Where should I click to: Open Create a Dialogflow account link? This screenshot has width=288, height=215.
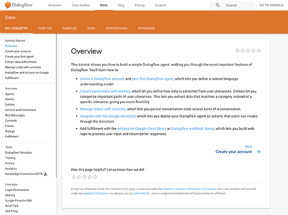[x=102, y=79]
